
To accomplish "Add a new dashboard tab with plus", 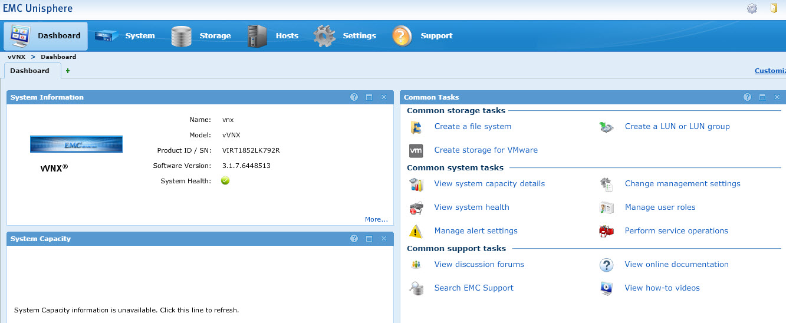I will click(68, 71).
